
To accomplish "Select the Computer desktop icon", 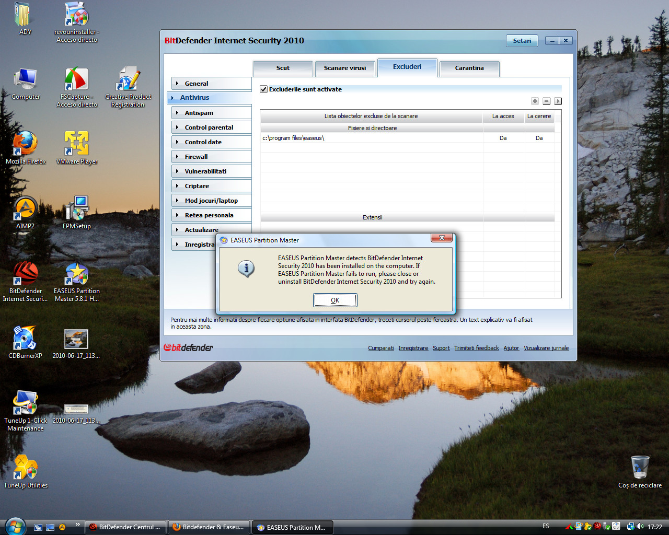I will pos(25,84).
